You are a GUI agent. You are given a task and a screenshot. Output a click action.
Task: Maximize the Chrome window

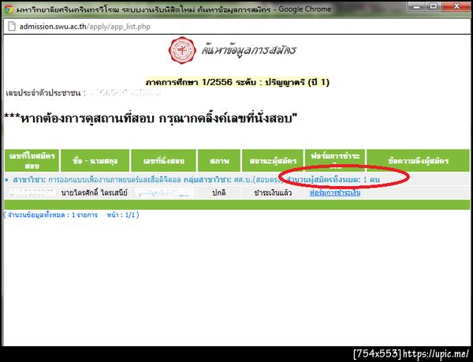(x=434, y=6)
